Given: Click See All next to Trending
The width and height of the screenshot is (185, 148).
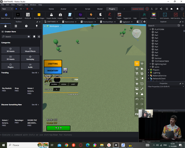Looking at the screenshot, I should pos(35,73).
